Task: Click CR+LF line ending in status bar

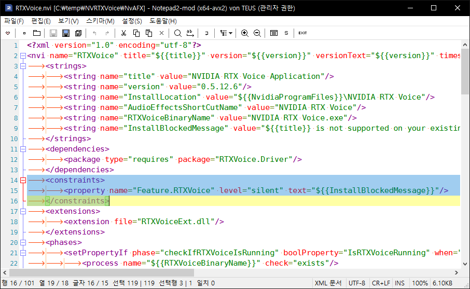Action: click(x=381, y=283)
